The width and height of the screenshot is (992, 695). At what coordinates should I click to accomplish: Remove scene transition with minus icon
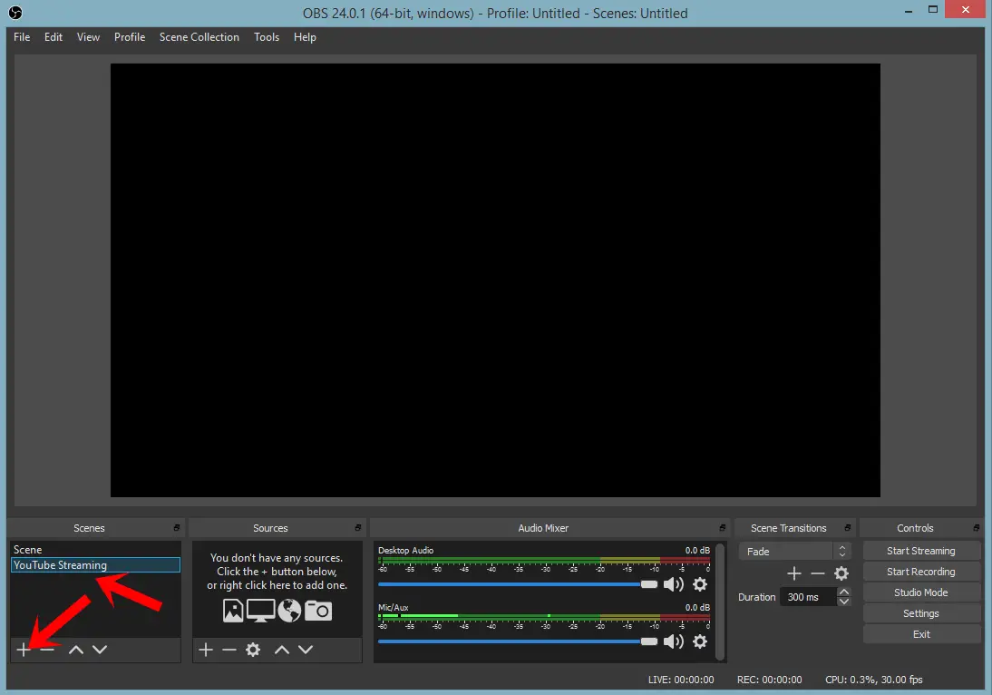(817, 573)
